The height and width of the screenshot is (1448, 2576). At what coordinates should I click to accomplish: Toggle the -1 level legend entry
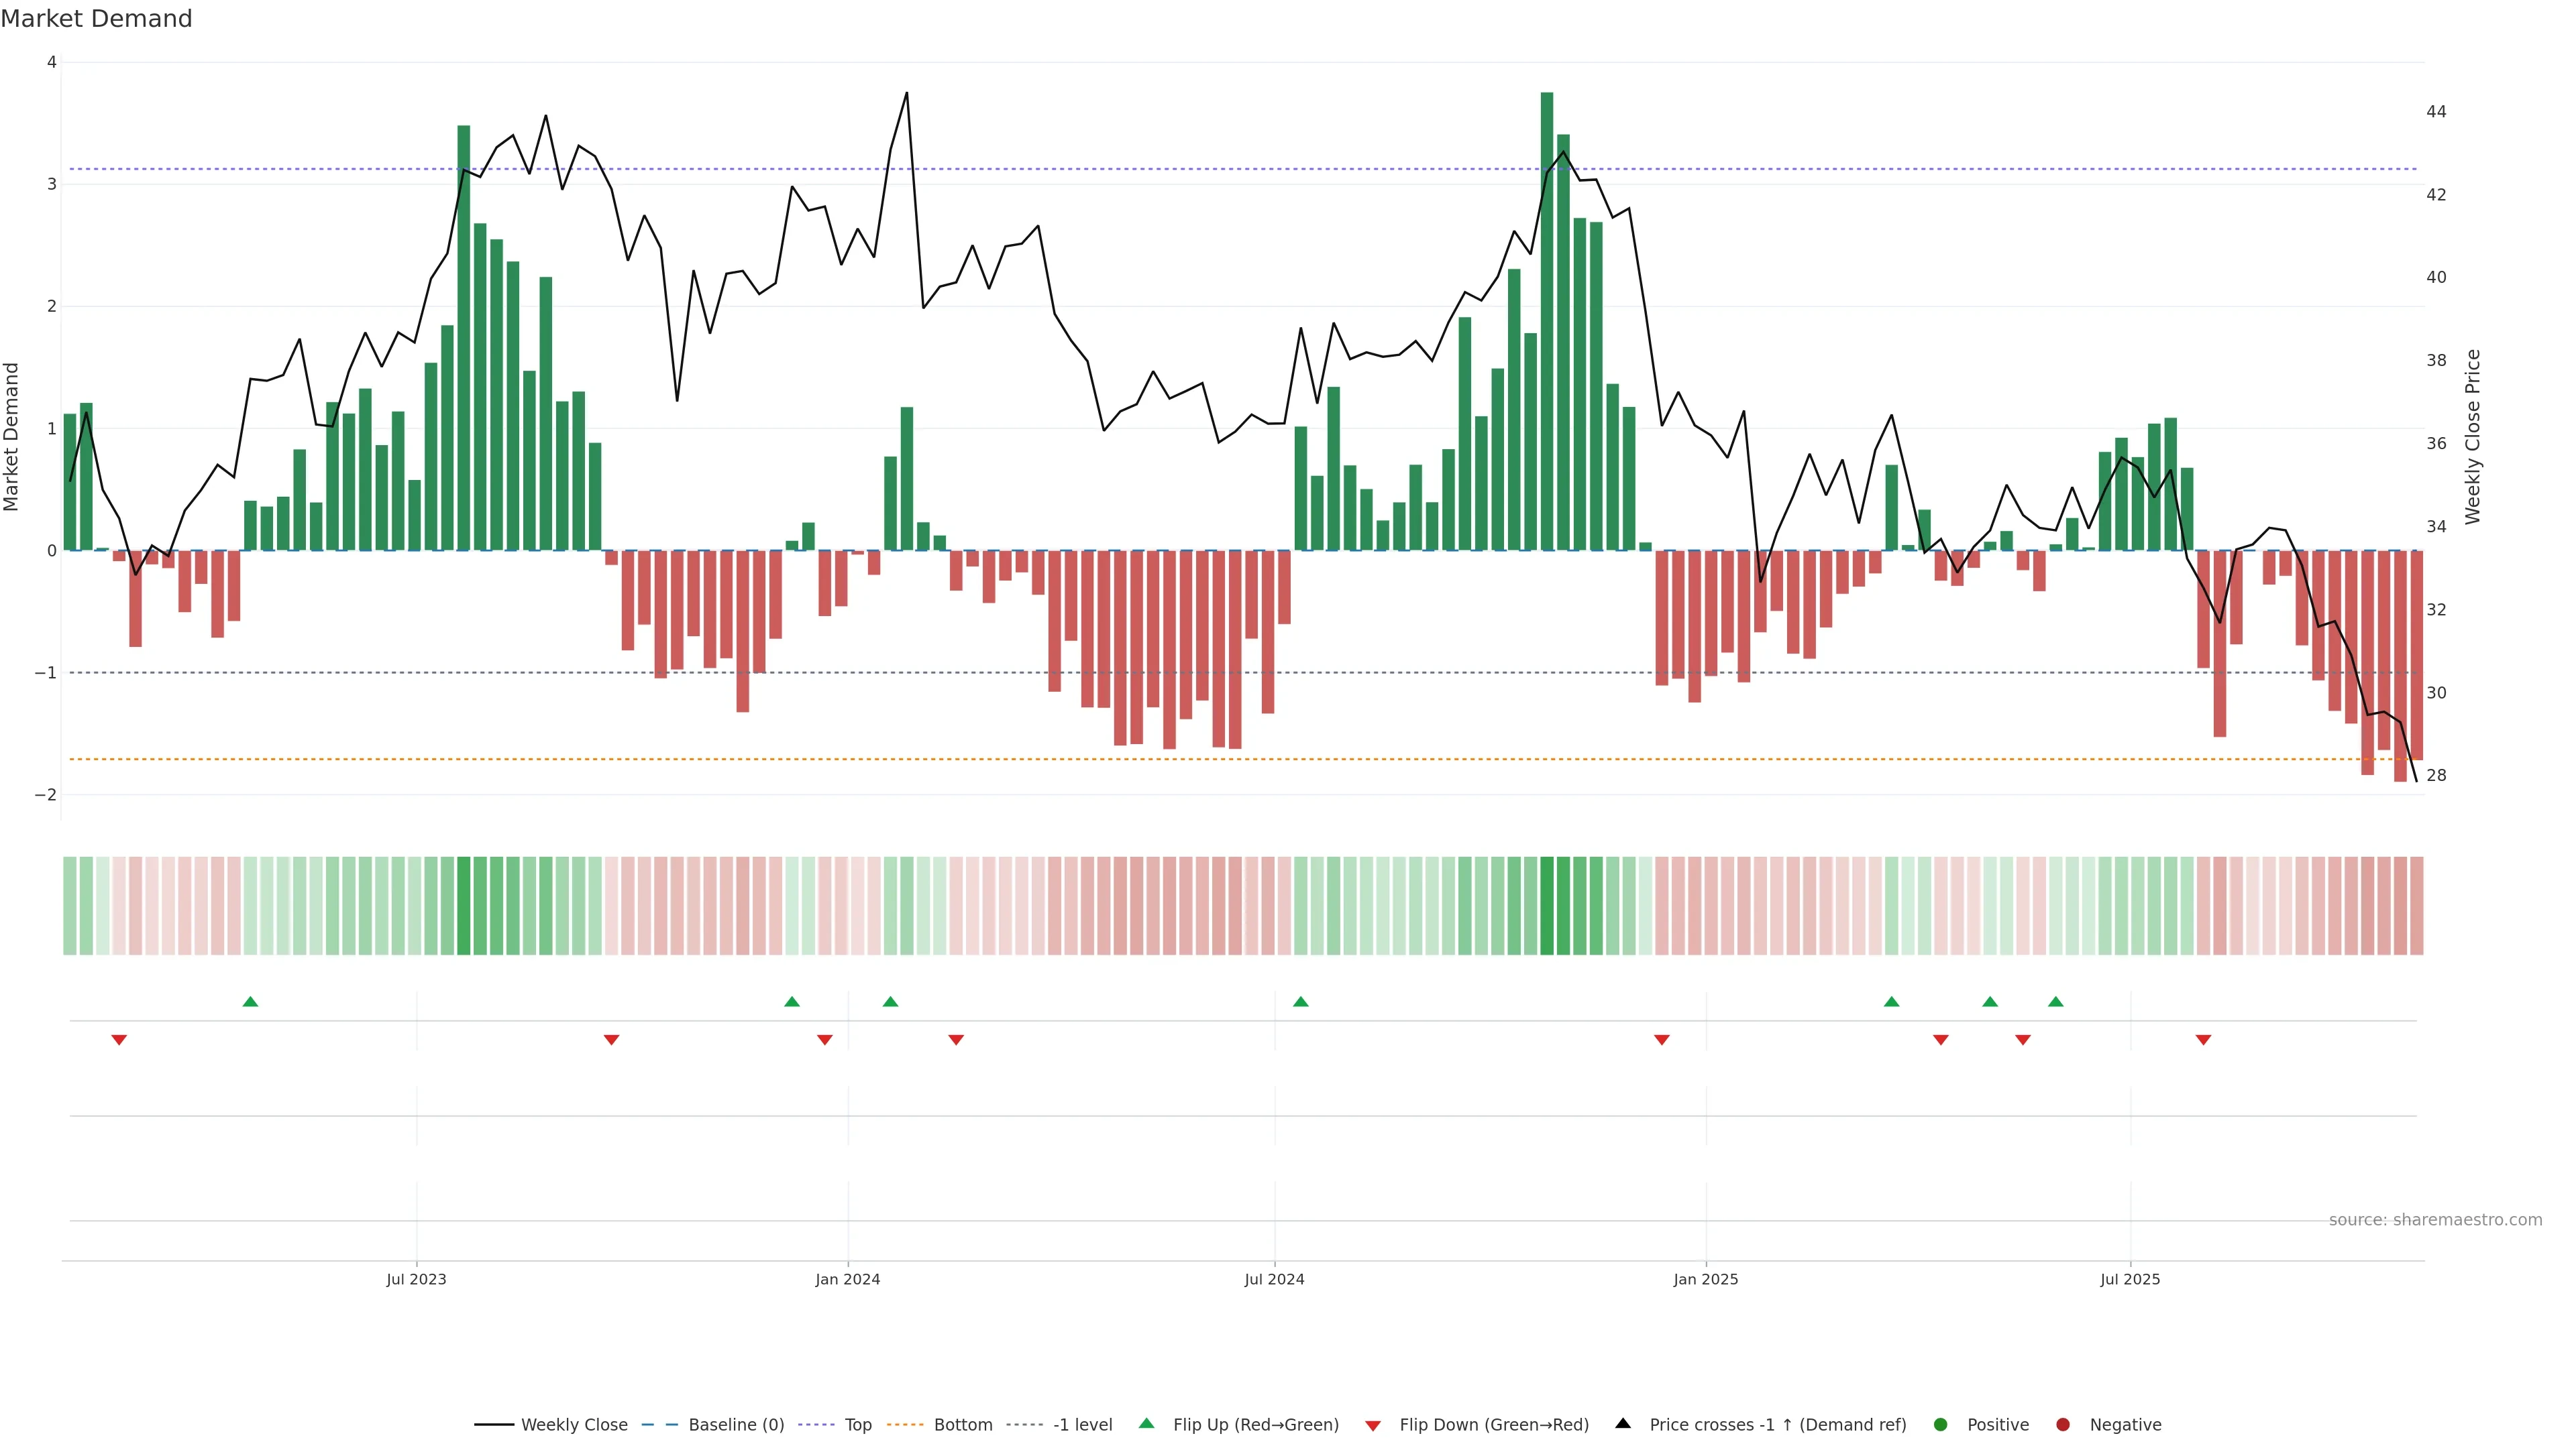tap(1082, 1424)
